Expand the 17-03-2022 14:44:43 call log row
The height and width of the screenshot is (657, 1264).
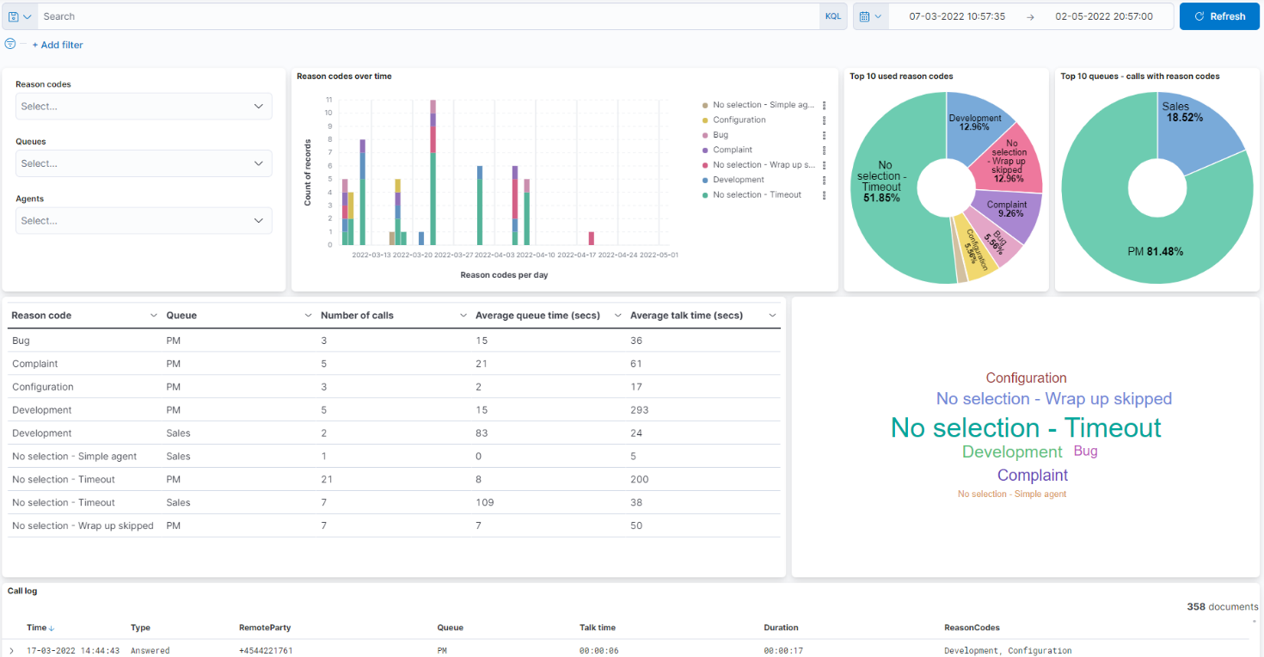(x=12, y=651)
